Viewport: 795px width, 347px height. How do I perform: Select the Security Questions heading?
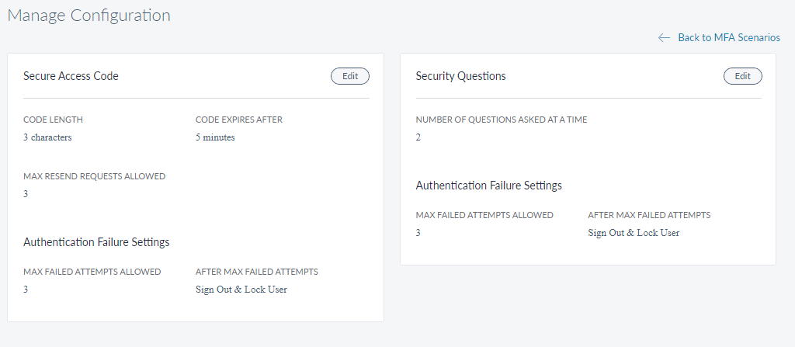click(x=460, y=76)
